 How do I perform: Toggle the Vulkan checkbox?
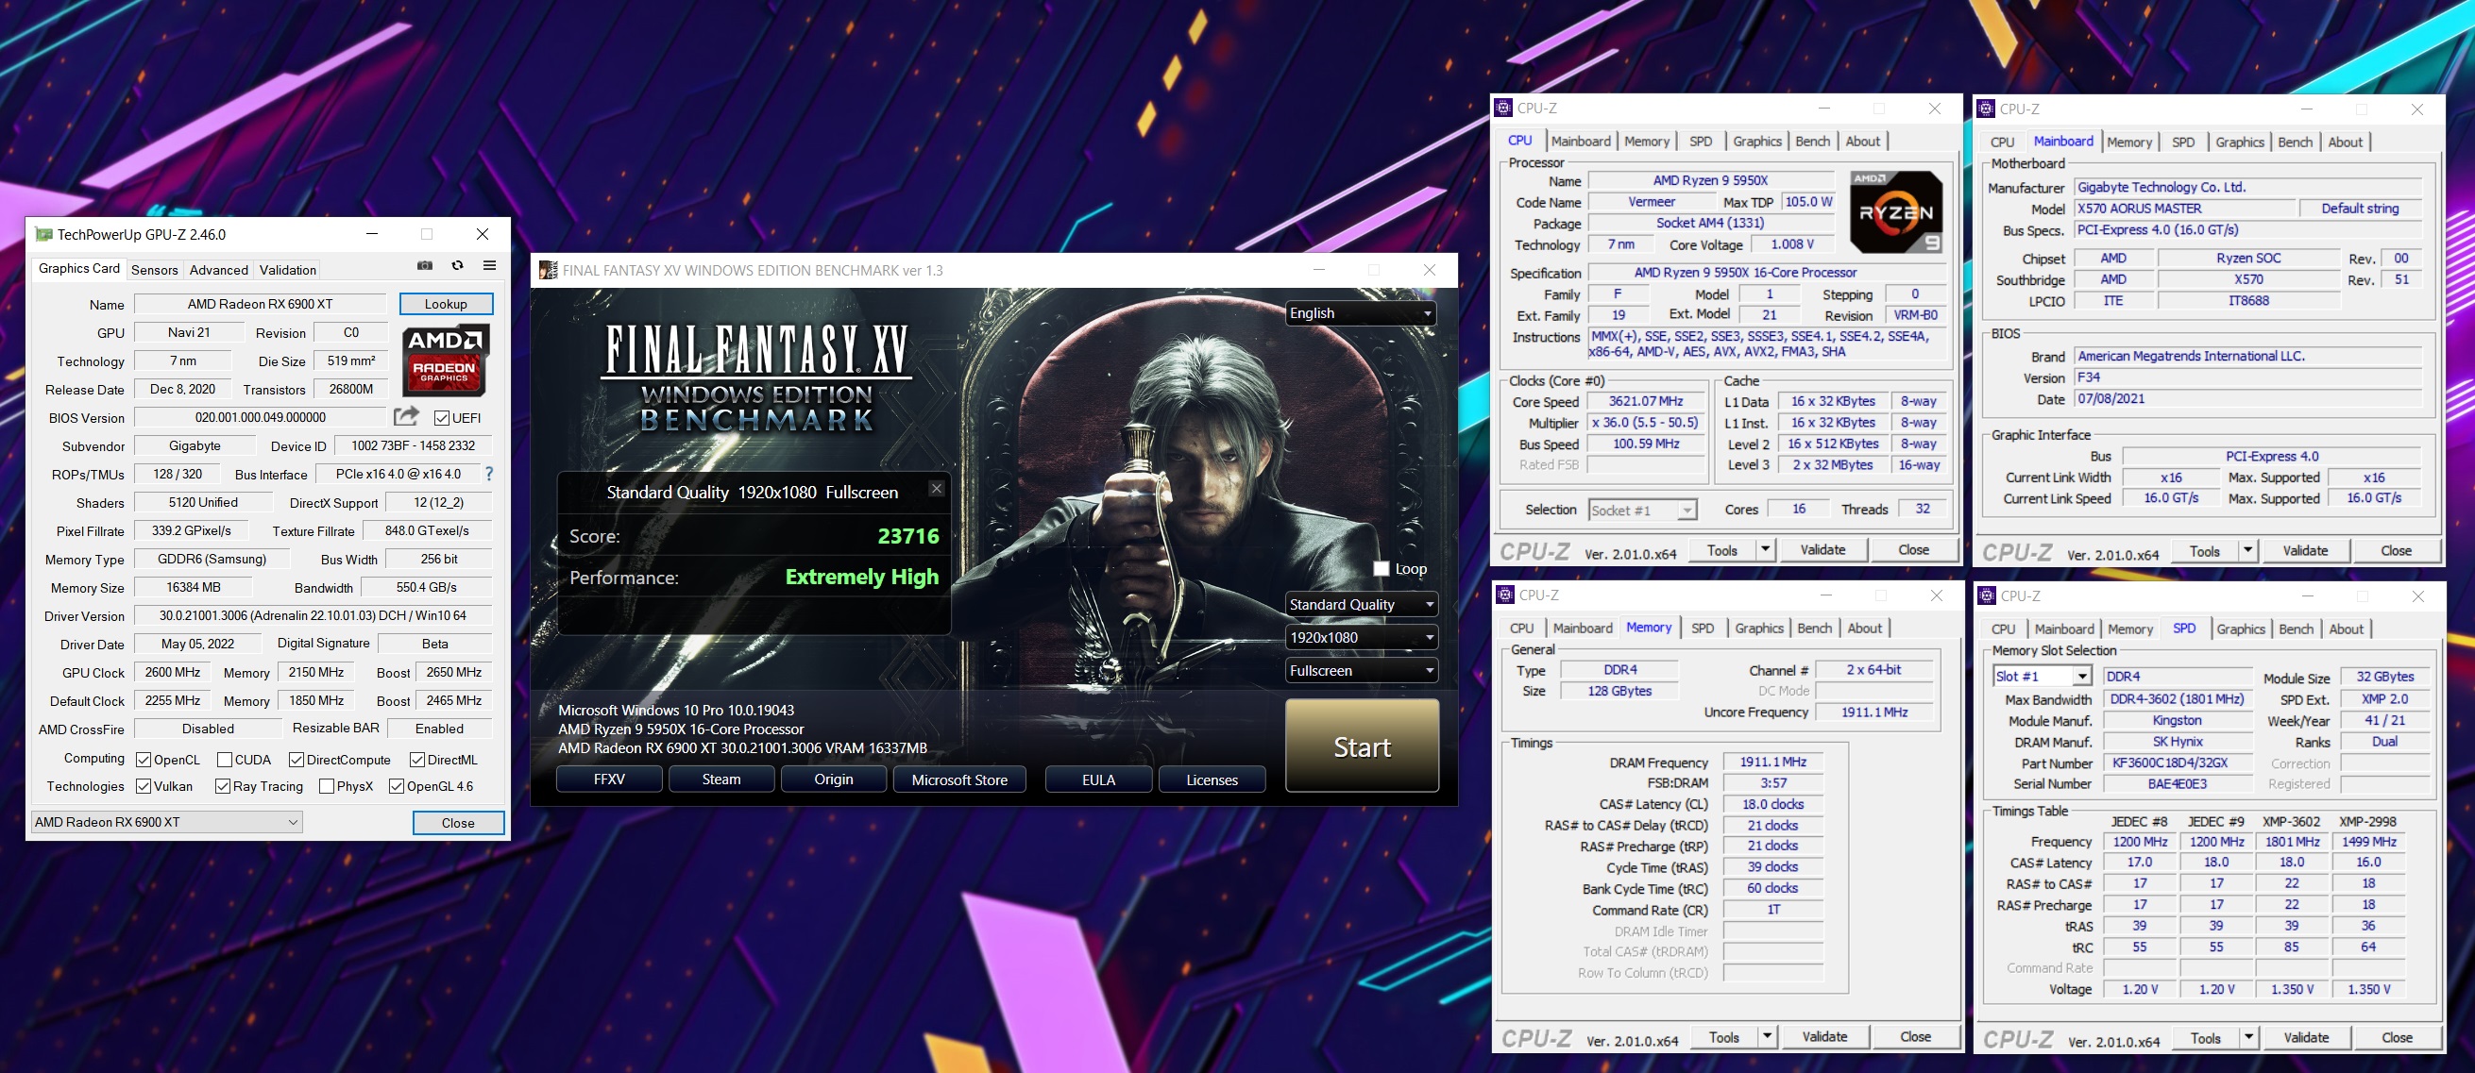point(144,786)
